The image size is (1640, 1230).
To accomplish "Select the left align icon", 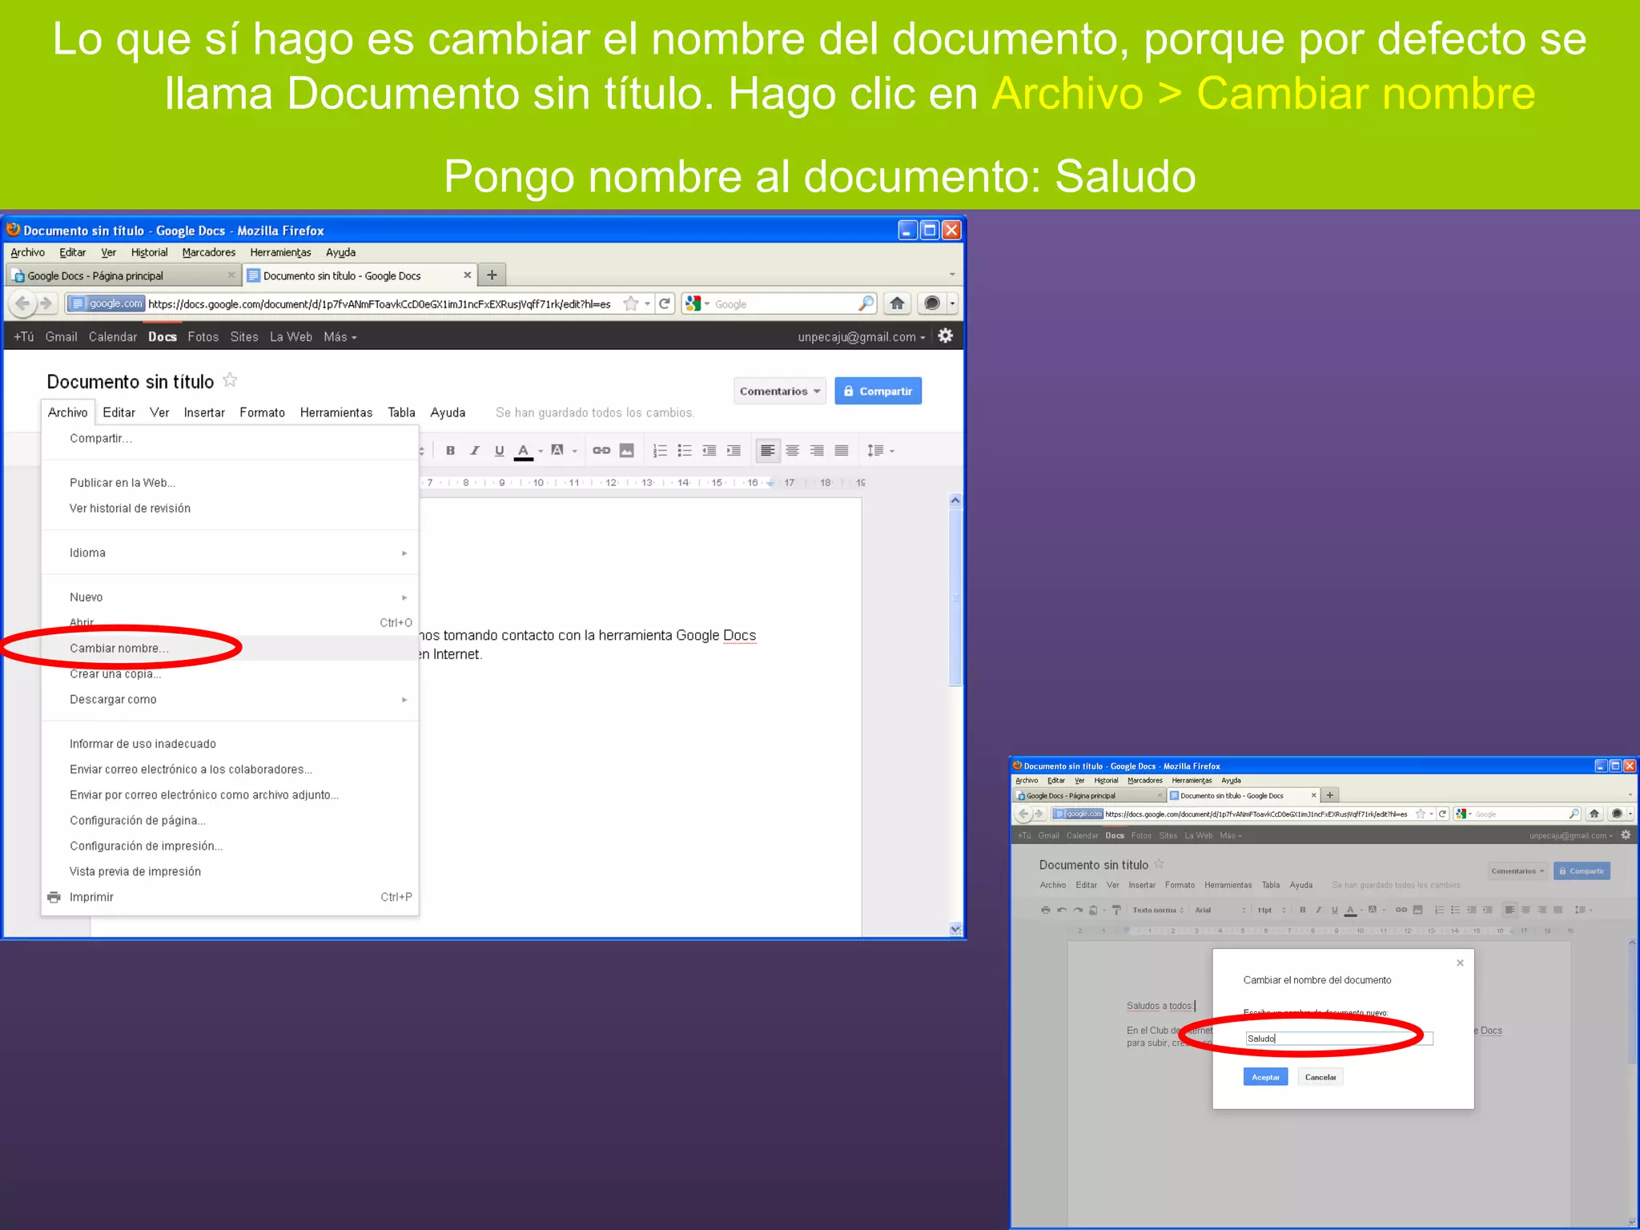I will [768, 451].
